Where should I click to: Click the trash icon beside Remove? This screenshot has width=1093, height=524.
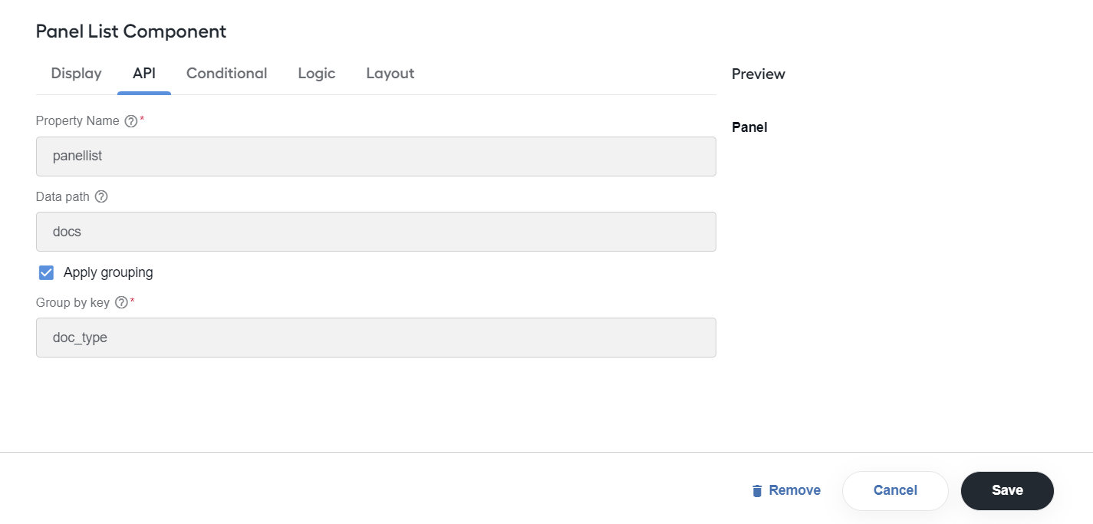pos(757,490)
